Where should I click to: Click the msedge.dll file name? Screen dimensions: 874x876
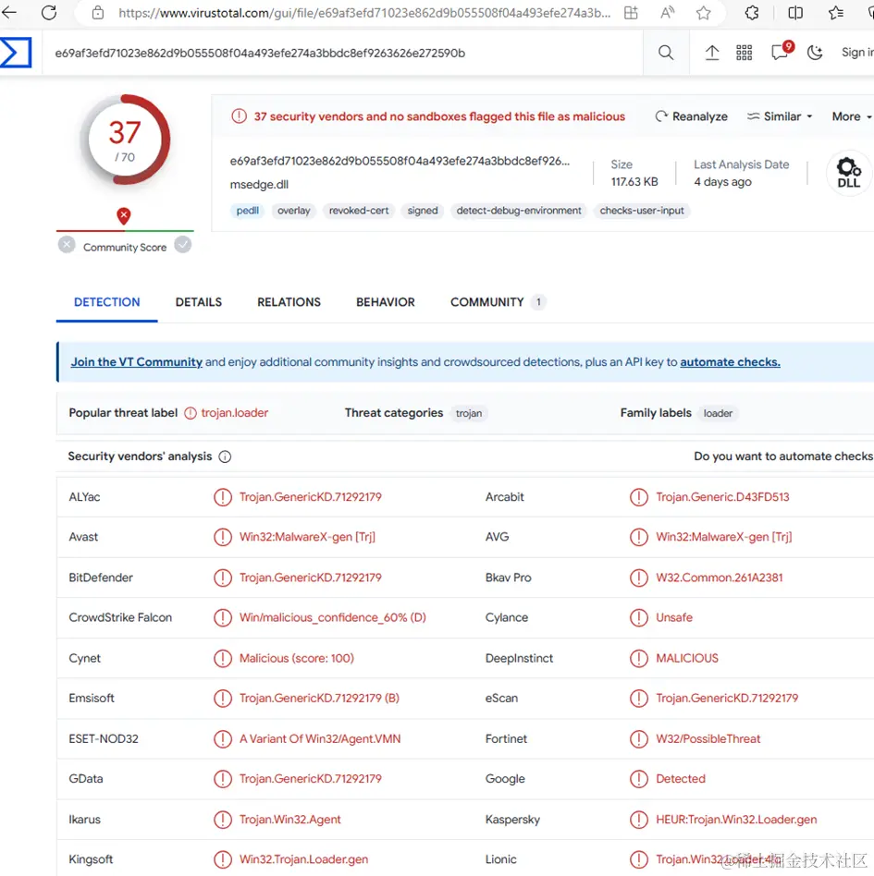[x=259, y=185]
